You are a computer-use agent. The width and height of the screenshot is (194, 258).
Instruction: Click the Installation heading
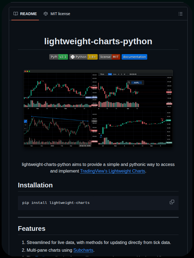click(x=35, y=185)
